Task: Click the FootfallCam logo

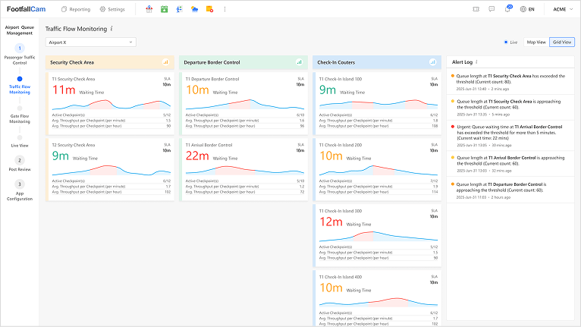Action: pyautogui.click(x=26, y=9)
